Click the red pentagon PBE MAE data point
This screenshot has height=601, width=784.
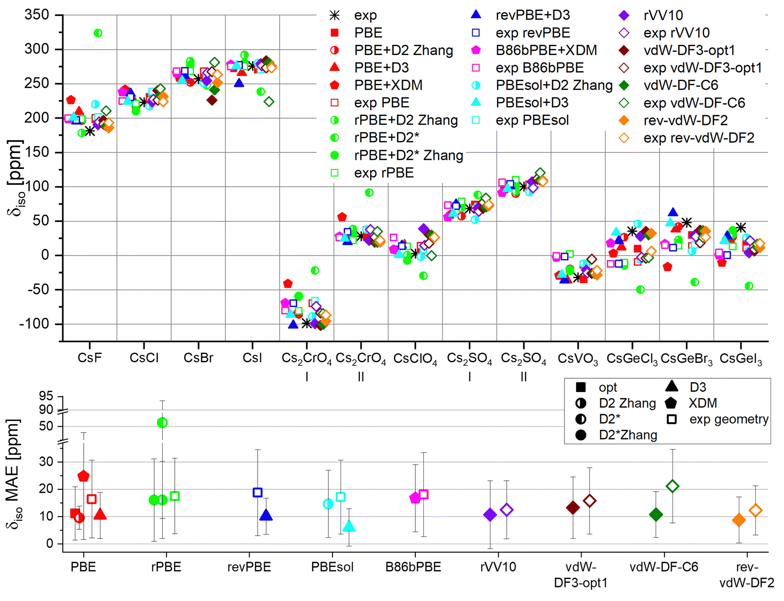click(x=83, y=476)
